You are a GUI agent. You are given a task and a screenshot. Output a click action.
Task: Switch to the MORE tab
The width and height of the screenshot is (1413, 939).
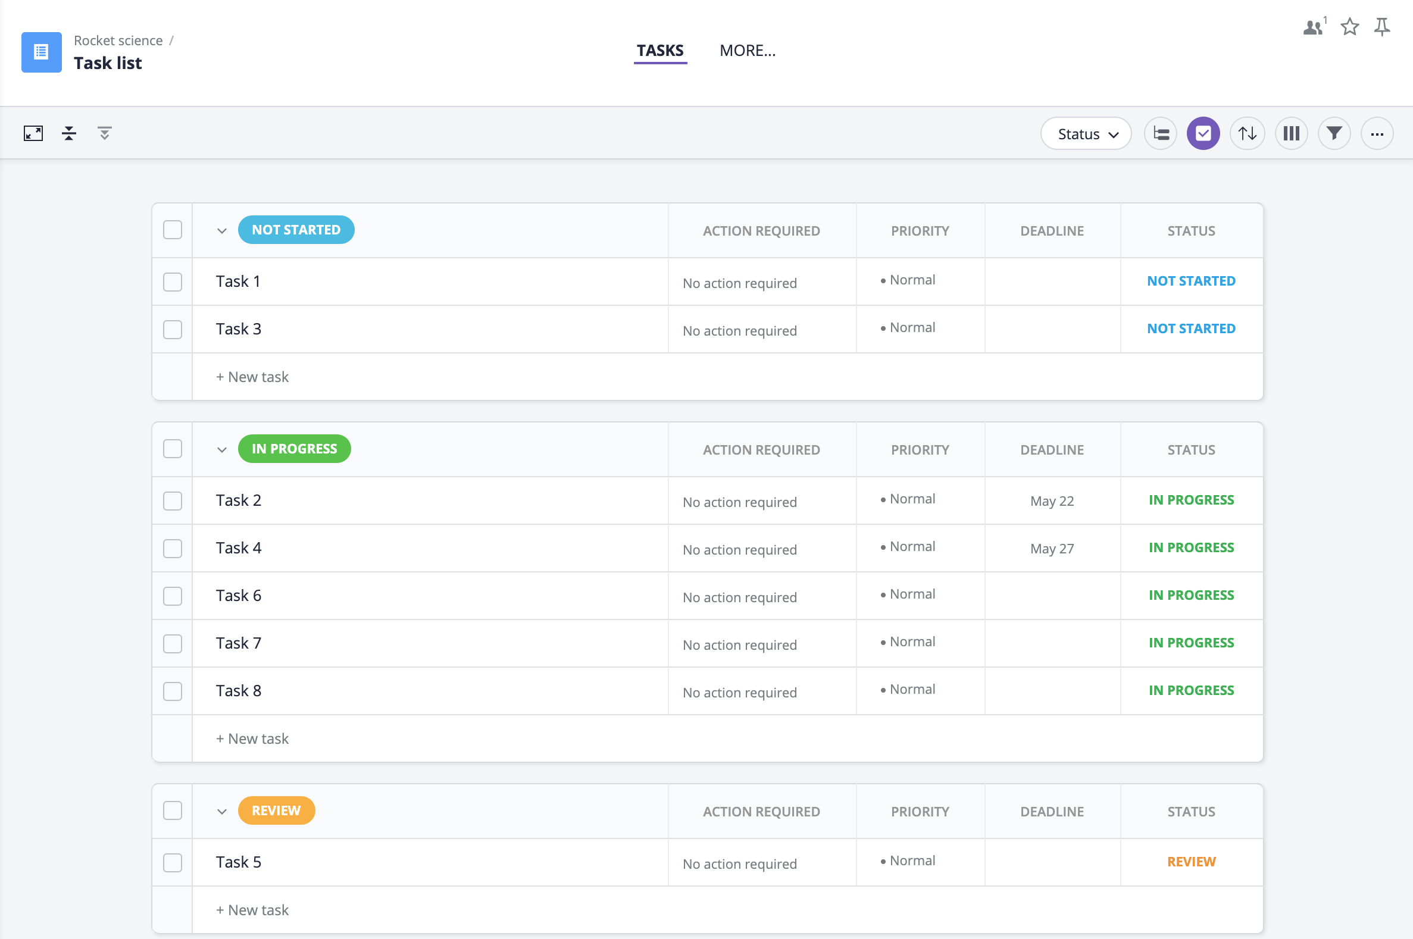pos(748,49)
